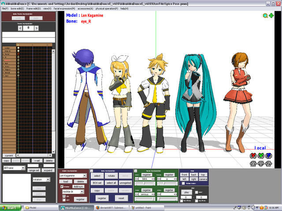Toggle the from frame checkbox
The image size is (282, 211).
(182, 200)
